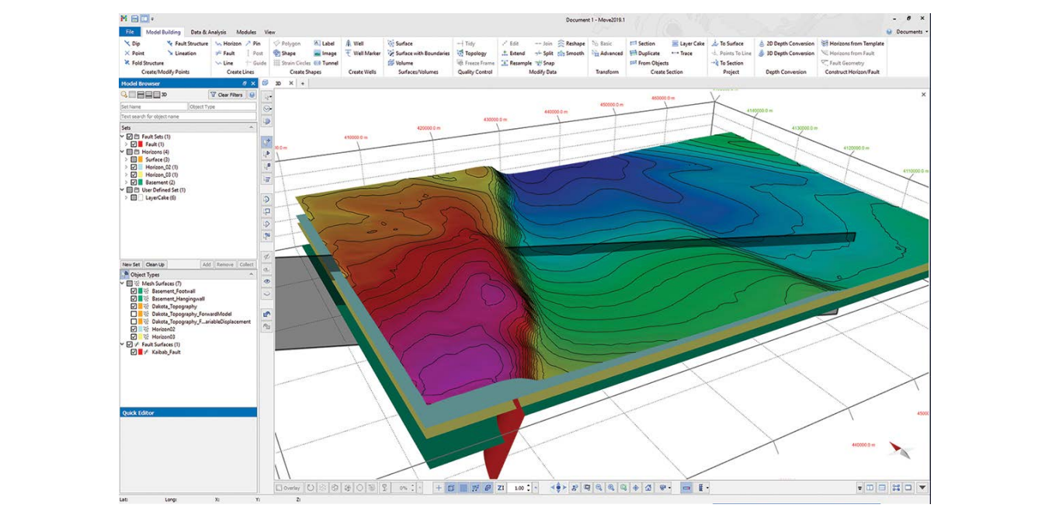Toggle the Fault Sets checkbox
Viewport: 1045px width, 515px height.
[x=130, y=137]
